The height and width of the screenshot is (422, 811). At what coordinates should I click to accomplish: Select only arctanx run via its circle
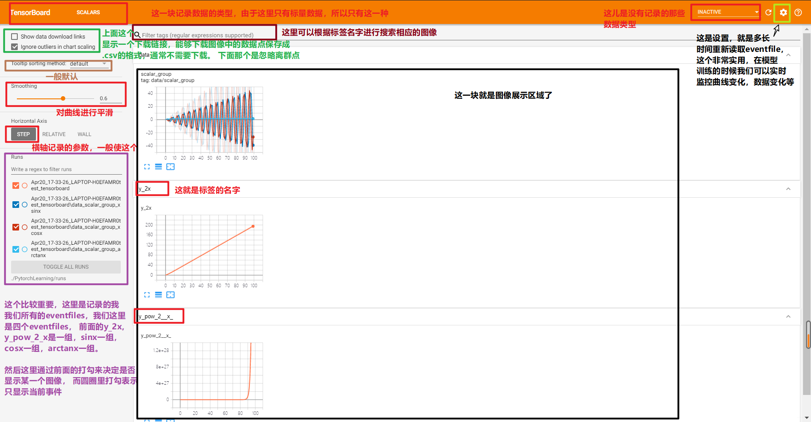(x=25, y=249)
